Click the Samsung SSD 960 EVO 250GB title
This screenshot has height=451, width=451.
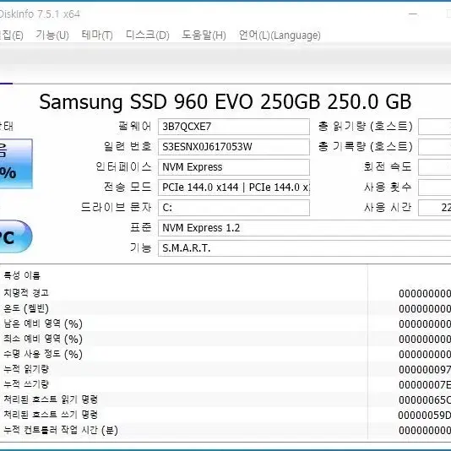point(225,102)
